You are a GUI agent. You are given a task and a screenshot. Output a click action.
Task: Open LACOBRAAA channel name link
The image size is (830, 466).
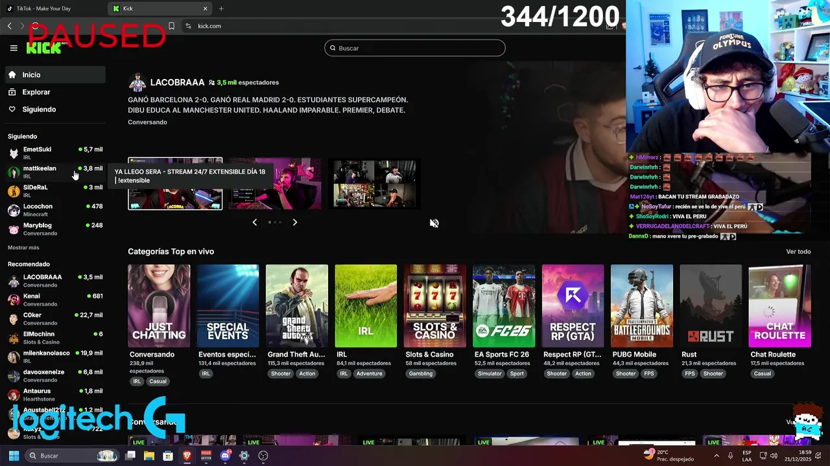point(177,82)
